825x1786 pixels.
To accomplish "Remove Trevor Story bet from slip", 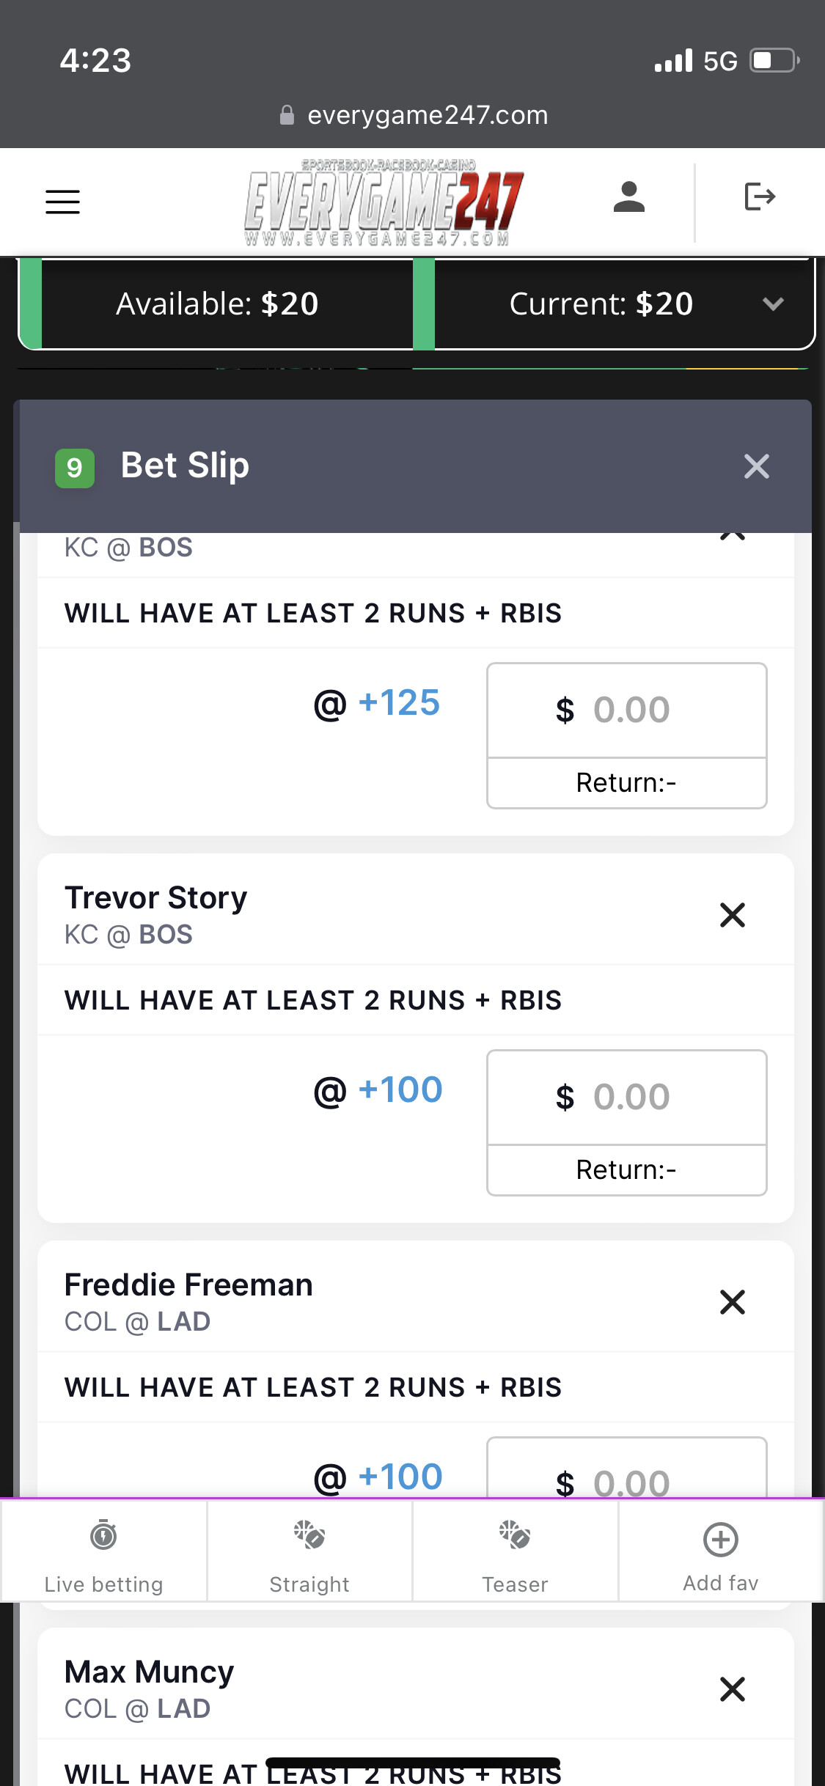I will 732,915.
